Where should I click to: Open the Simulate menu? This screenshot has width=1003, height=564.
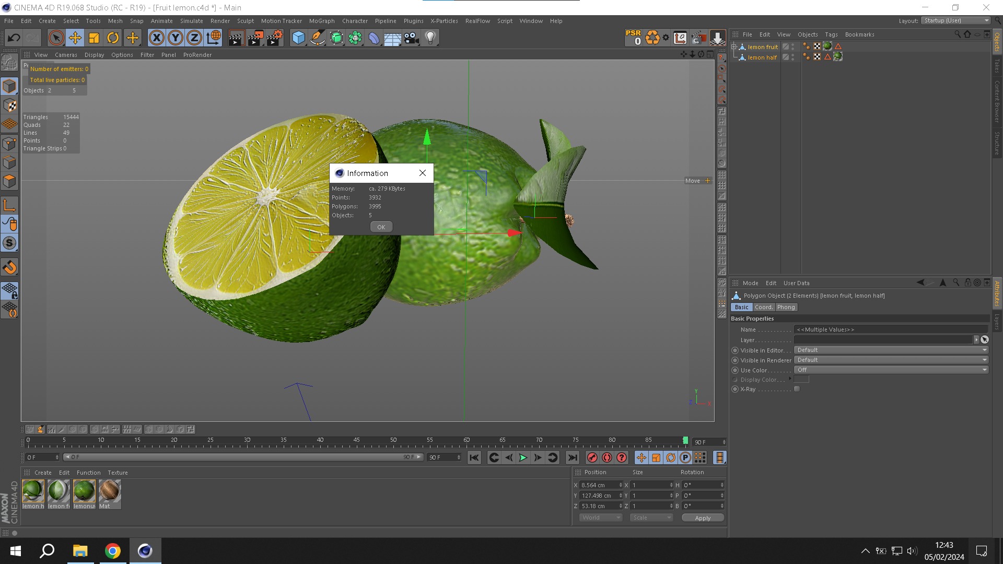[191, 21]
